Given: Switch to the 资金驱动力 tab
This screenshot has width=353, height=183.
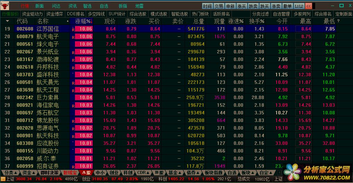Looking at the screenshot, I should click(x=32, y=14).
